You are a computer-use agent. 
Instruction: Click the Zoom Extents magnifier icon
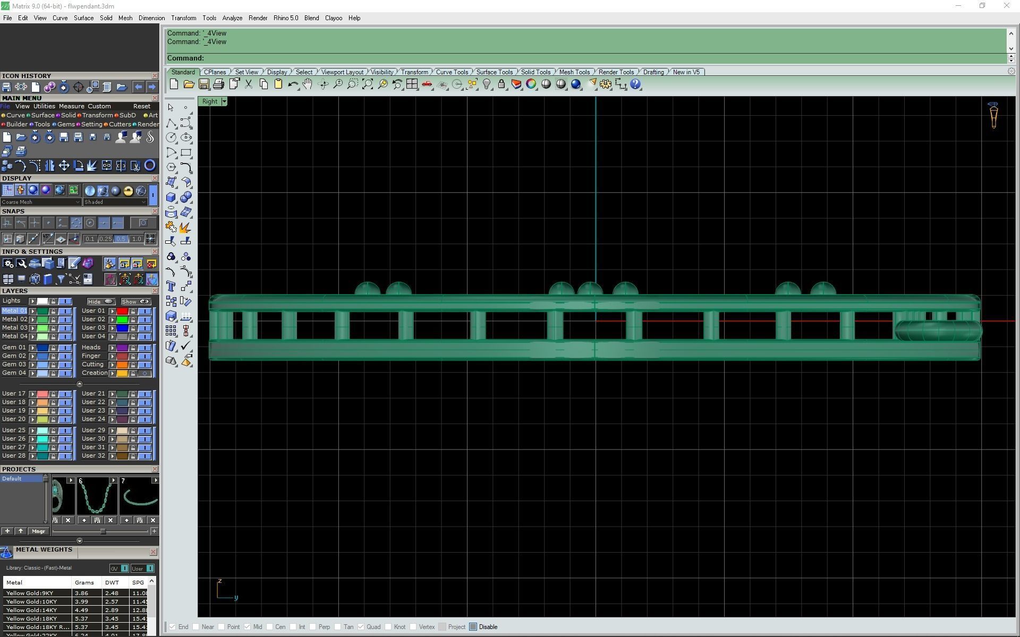click(367, 84)
